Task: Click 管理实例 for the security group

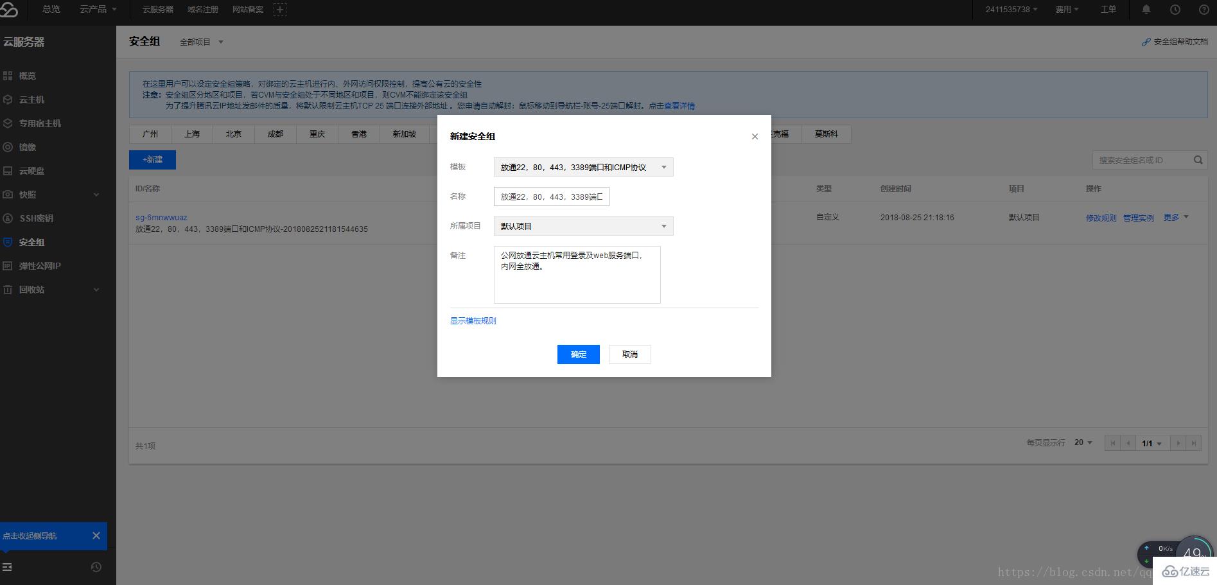Action: click(x=1139, y=218)
